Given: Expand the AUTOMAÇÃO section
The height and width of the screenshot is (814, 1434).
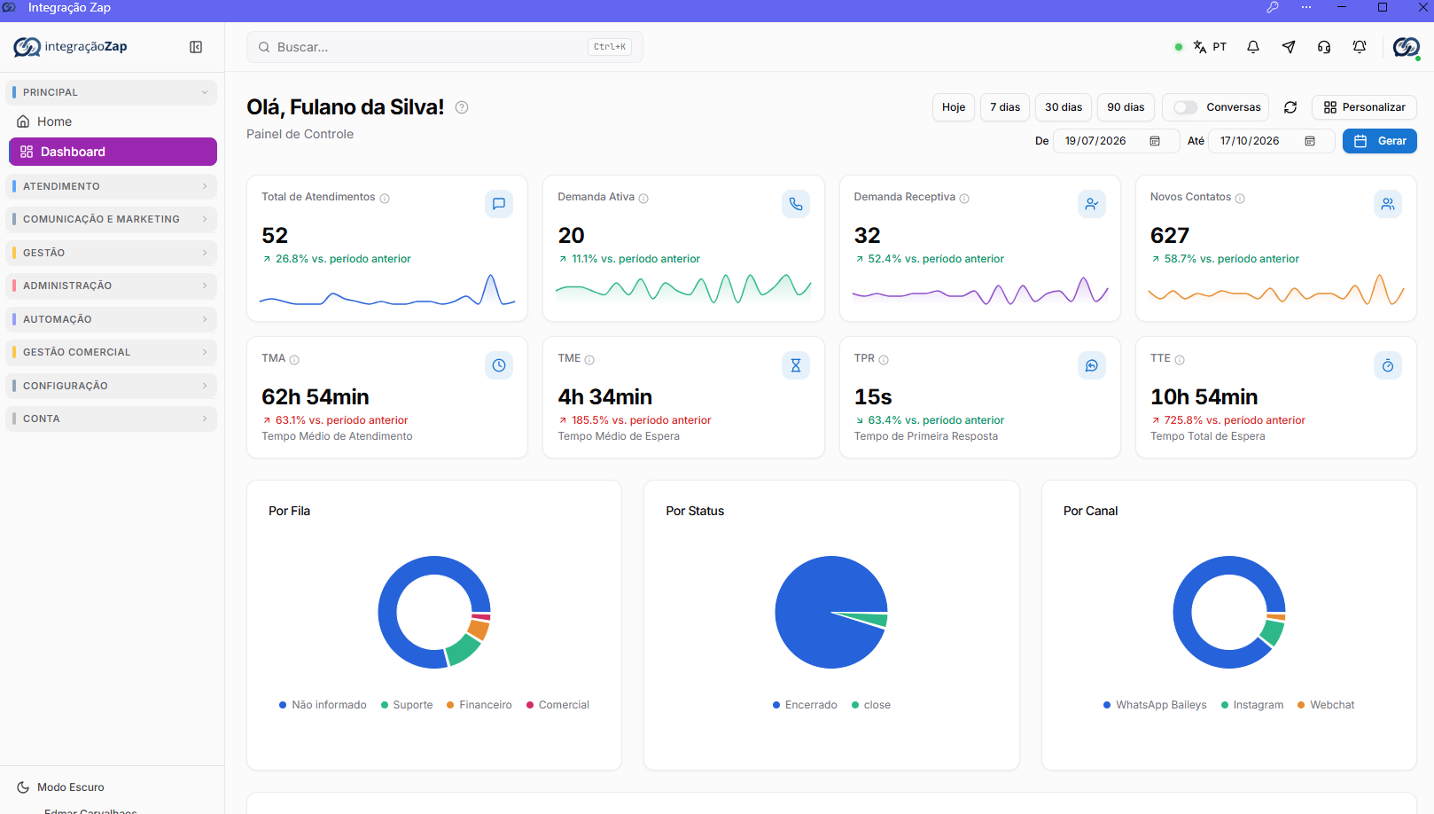Looking at the screenshot, I should pos(112,319).
